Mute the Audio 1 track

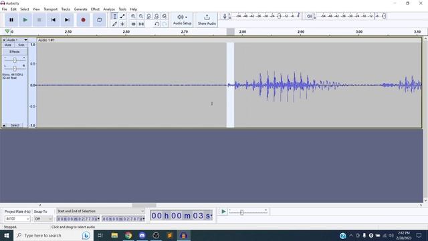coord(8,45)
